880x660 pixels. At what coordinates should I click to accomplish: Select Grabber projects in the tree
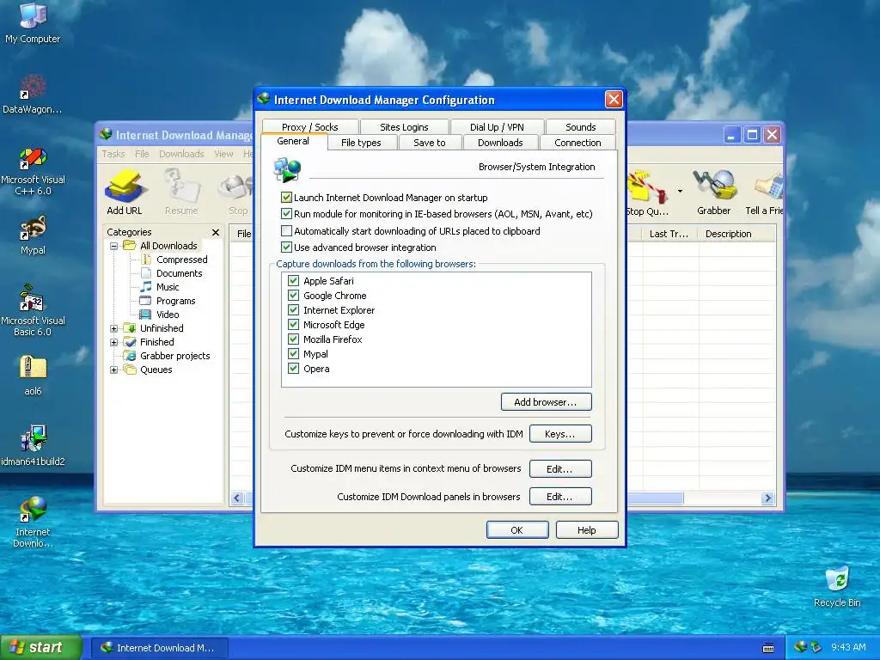[167, 356]
